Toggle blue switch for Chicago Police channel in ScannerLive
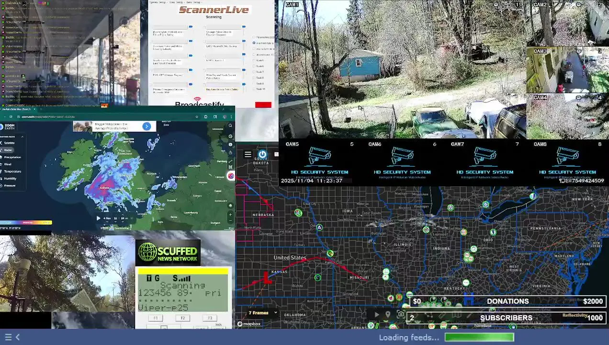This screenshot has height=345, width=609. (244, 27)
